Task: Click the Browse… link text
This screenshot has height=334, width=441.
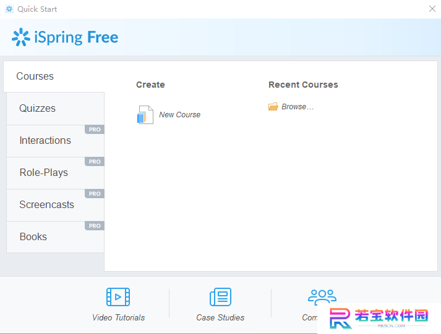Action: tap(298, 107)
